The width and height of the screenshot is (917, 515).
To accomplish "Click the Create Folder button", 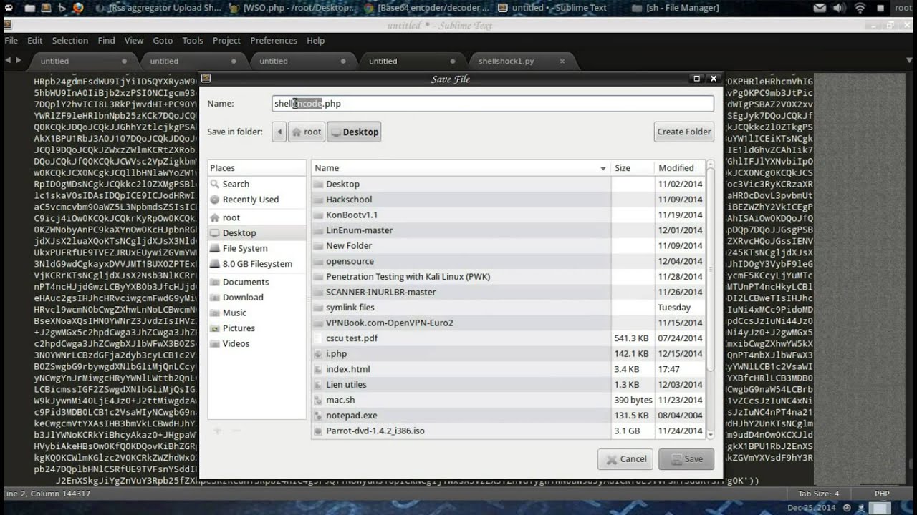I will tap(684, 132).
